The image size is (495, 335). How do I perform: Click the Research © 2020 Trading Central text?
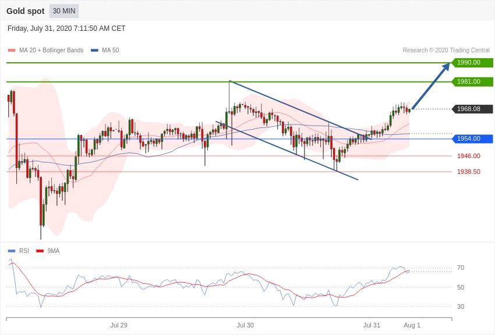pos(446,50)
